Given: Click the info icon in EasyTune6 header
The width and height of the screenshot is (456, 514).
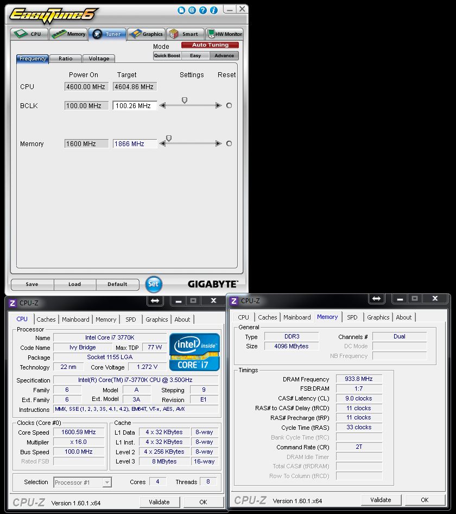Looking at the screenshot, I should (x=213, y=10).
